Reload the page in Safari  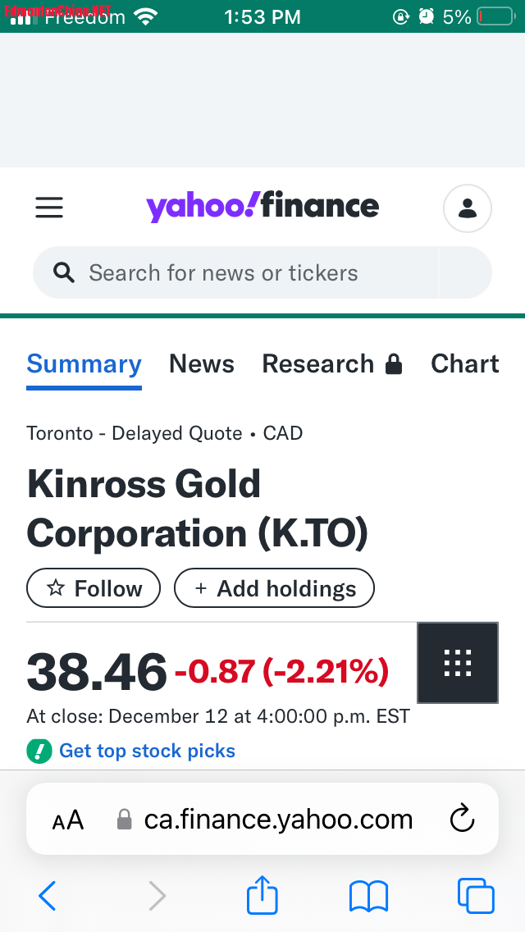coord(463,819)
